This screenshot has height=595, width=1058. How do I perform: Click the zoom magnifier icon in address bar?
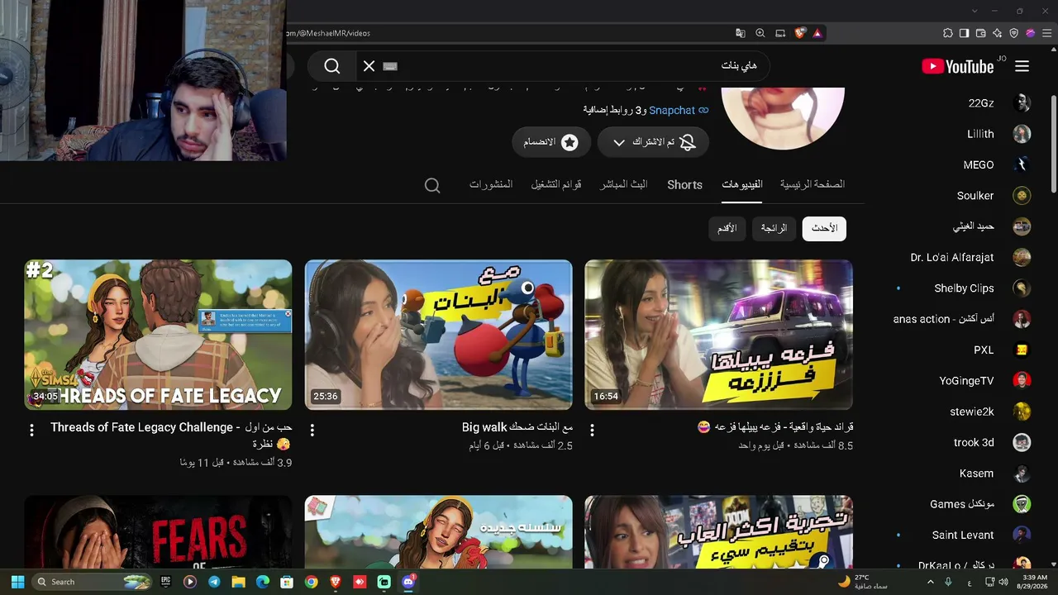760,33
